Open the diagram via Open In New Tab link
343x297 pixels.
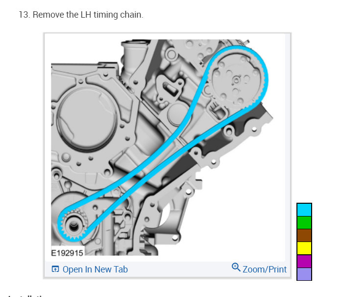95,270
